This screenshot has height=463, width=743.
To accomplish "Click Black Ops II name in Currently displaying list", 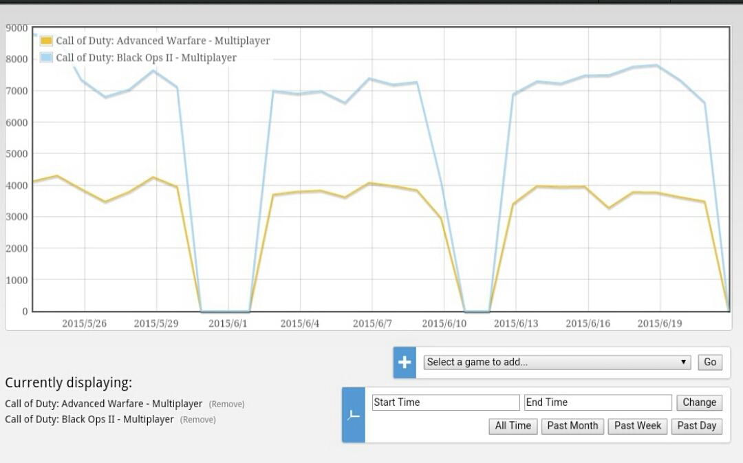I will click(89, 420).
